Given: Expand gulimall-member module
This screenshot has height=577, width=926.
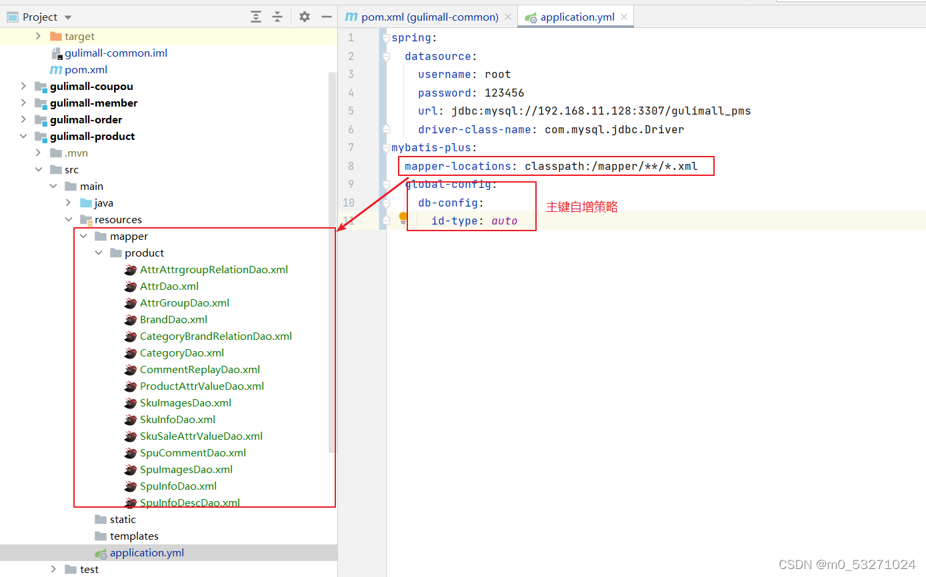Looking at the screenshot, I should pyautogui.click(x=23, y=103).
